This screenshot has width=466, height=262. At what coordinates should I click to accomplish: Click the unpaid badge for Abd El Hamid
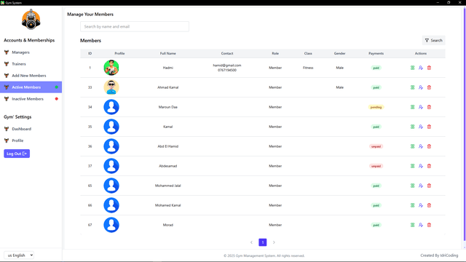tap(376, 146)
